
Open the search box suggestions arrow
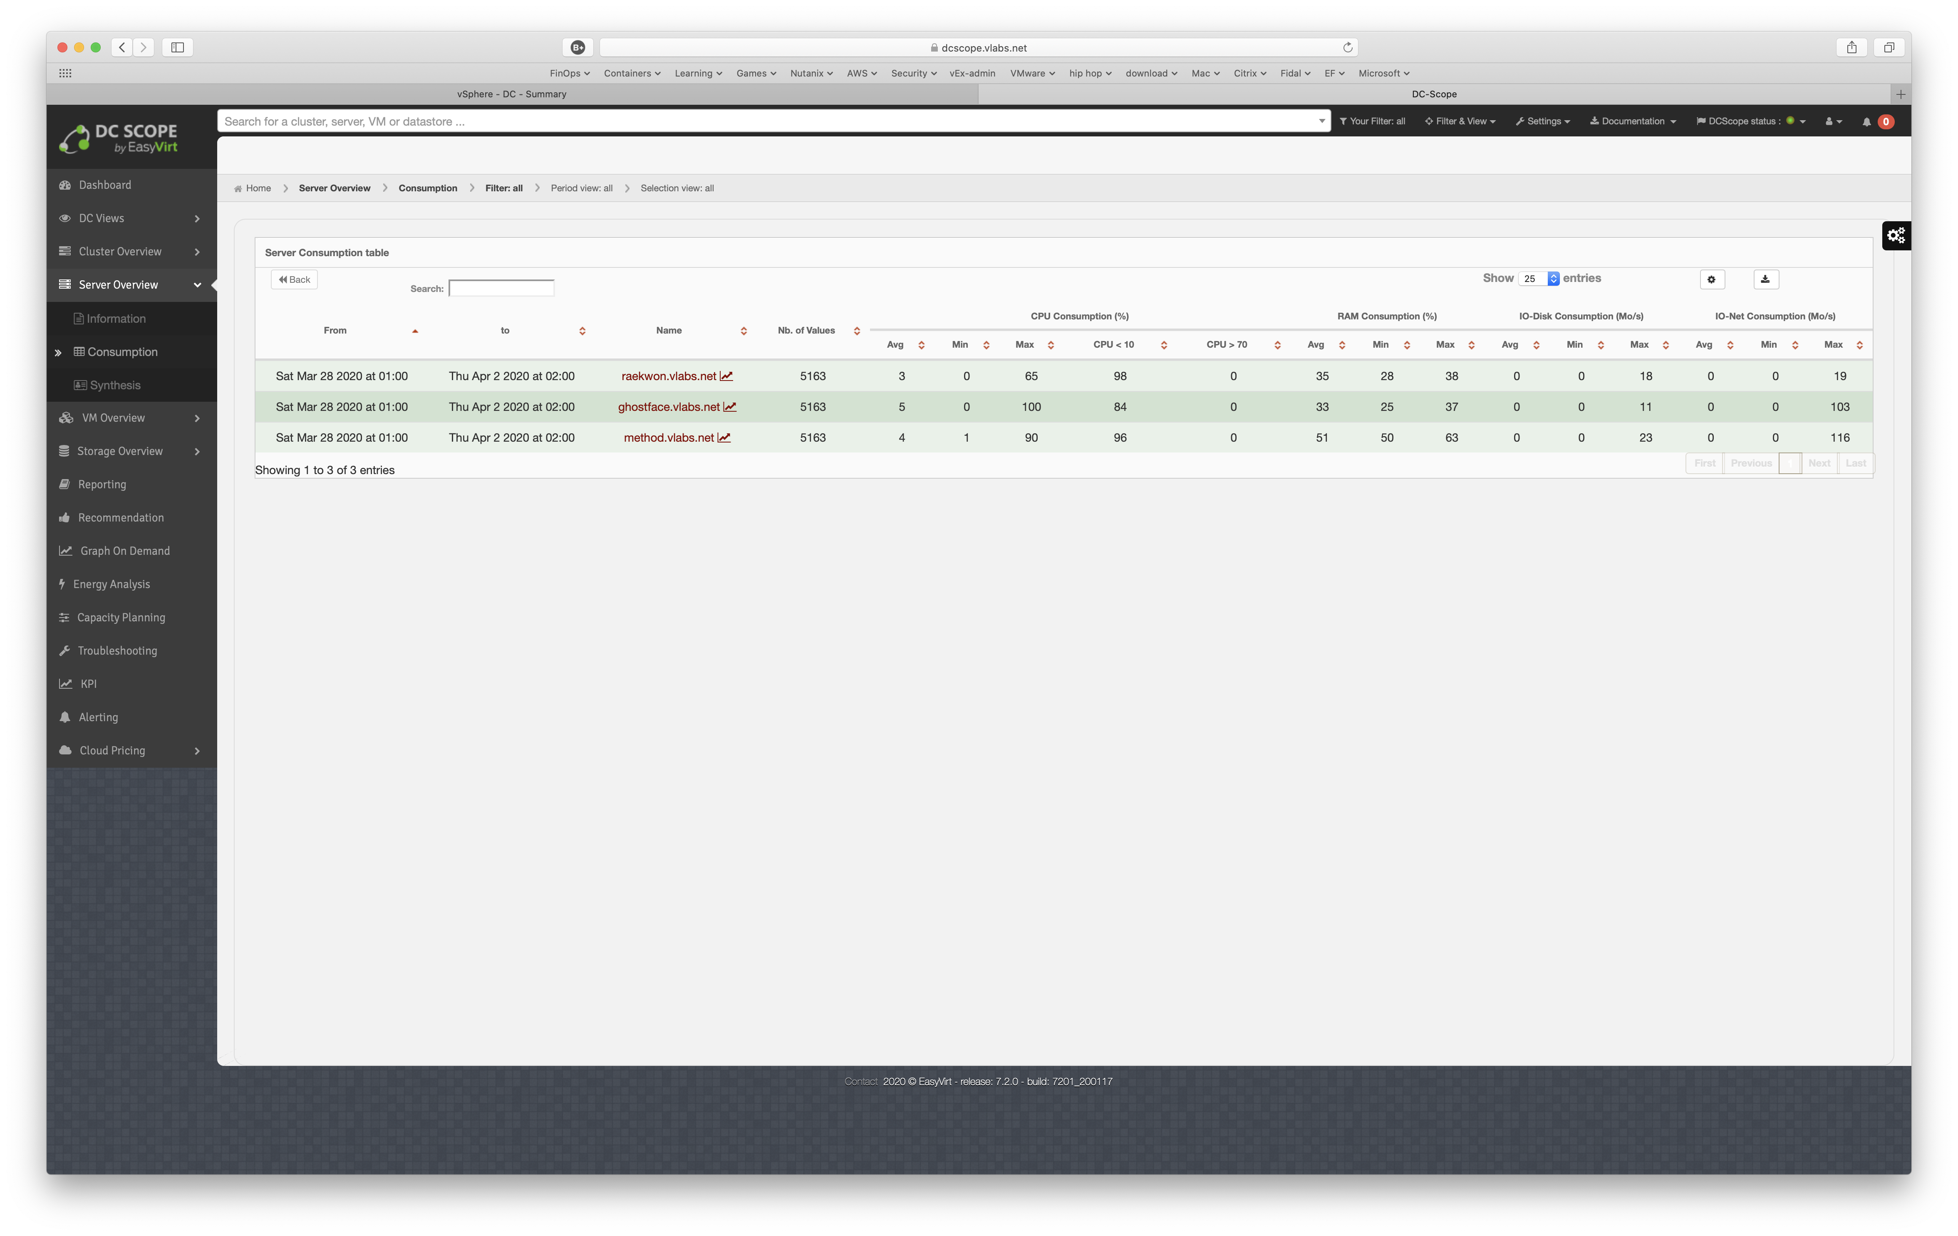click(x=1321, y=121)
